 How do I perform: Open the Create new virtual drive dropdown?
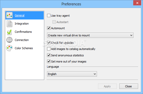[90, 35]
